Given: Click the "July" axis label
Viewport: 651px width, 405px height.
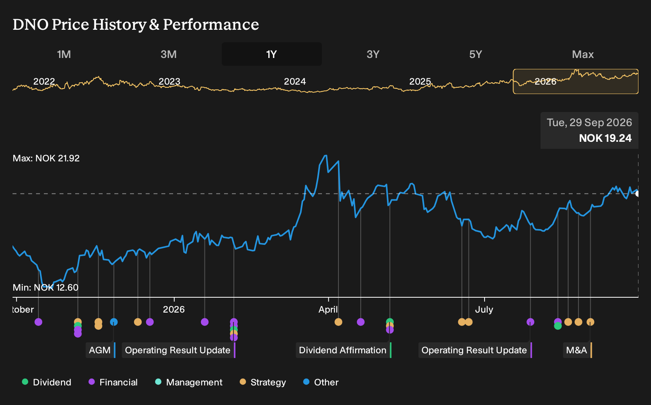Looking at the screenshot, I should pyautogui.click(x=484, y=309).
